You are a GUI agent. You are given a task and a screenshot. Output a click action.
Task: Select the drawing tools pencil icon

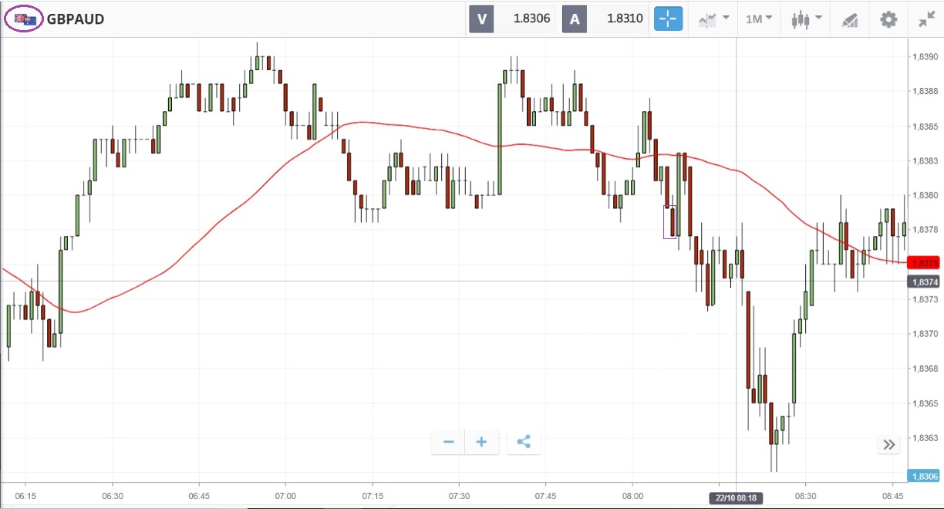click(x=850, y=19)
